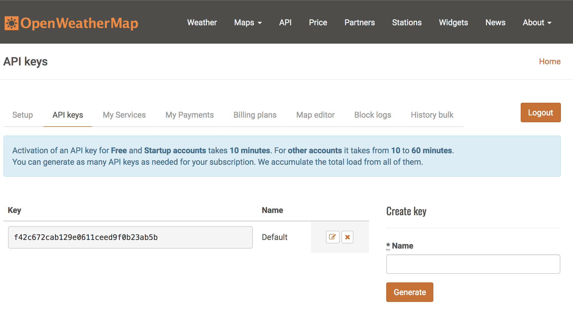Go to Widgets page
This screenshot has height=318, width=573.
click(453, 22)
